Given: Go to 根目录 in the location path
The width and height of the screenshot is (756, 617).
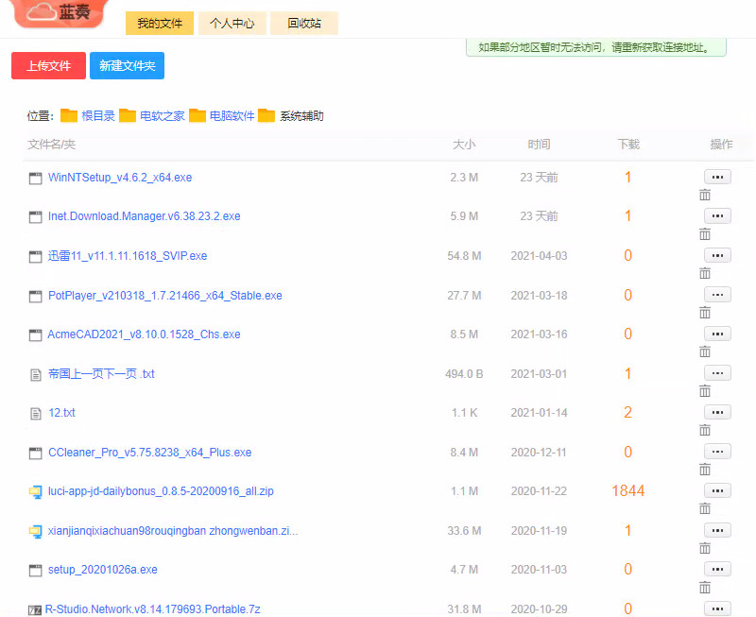Looking at the screenshot, I should 98,115.
